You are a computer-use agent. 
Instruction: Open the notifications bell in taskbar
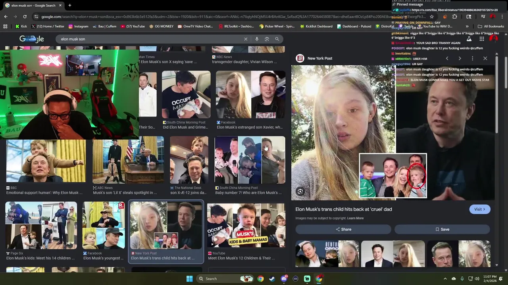pos(500,279)
